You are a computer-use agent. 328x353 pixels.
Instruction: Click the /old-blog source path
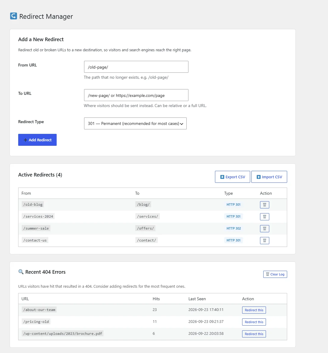click(x=33, y=205)
